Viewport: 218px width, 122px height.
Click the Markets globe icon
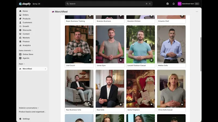[x=20, y=38]
